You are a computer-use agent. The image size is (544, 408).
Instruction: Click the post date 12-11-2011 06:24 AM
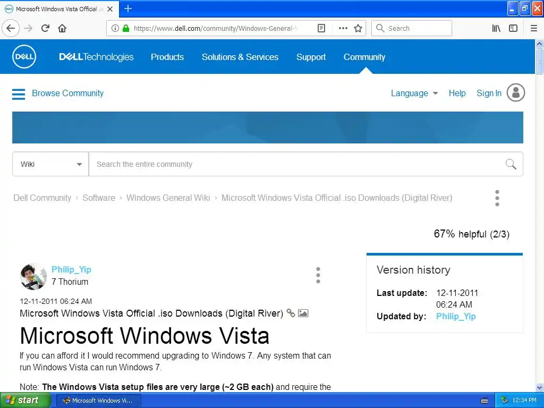pos(56,301)
